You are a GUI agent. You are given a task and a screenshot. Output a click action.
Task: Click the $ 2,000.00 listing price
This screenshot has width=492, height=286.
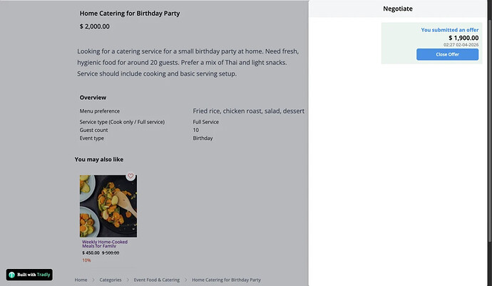pos(95,26)
